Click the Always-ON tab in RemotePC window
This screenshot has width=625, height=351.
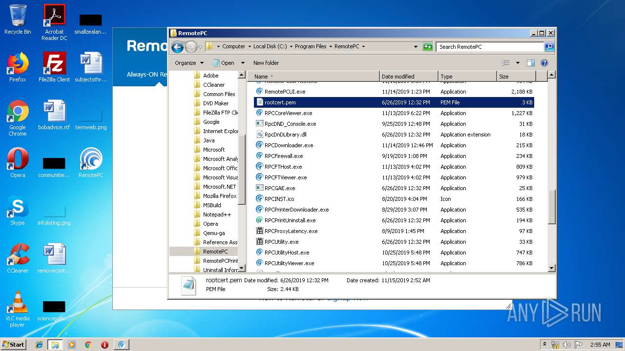[146, 75]
